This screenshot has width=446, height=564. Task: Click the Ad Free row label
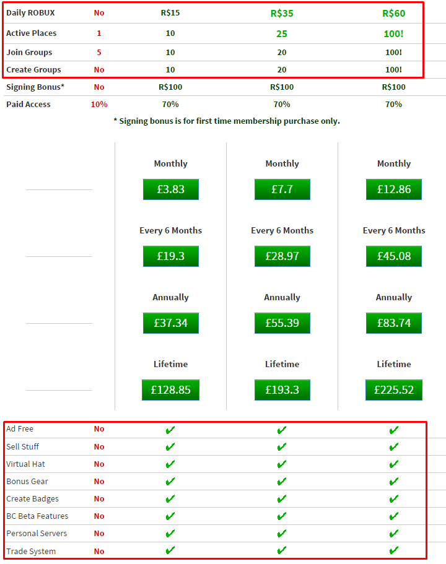[20, 428]
